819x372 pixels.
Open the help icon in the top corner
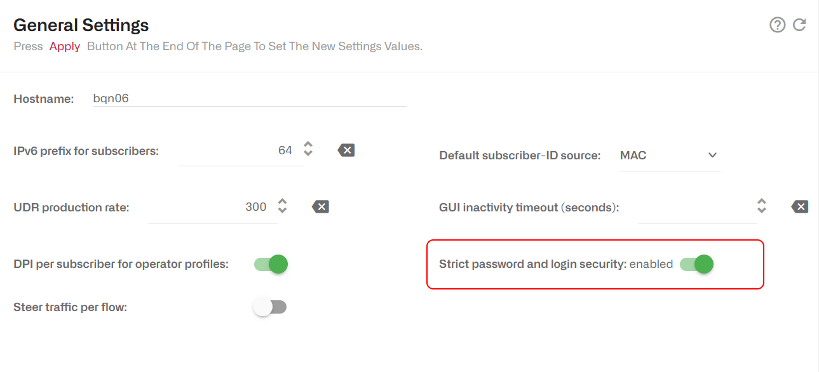pos(778,25)
